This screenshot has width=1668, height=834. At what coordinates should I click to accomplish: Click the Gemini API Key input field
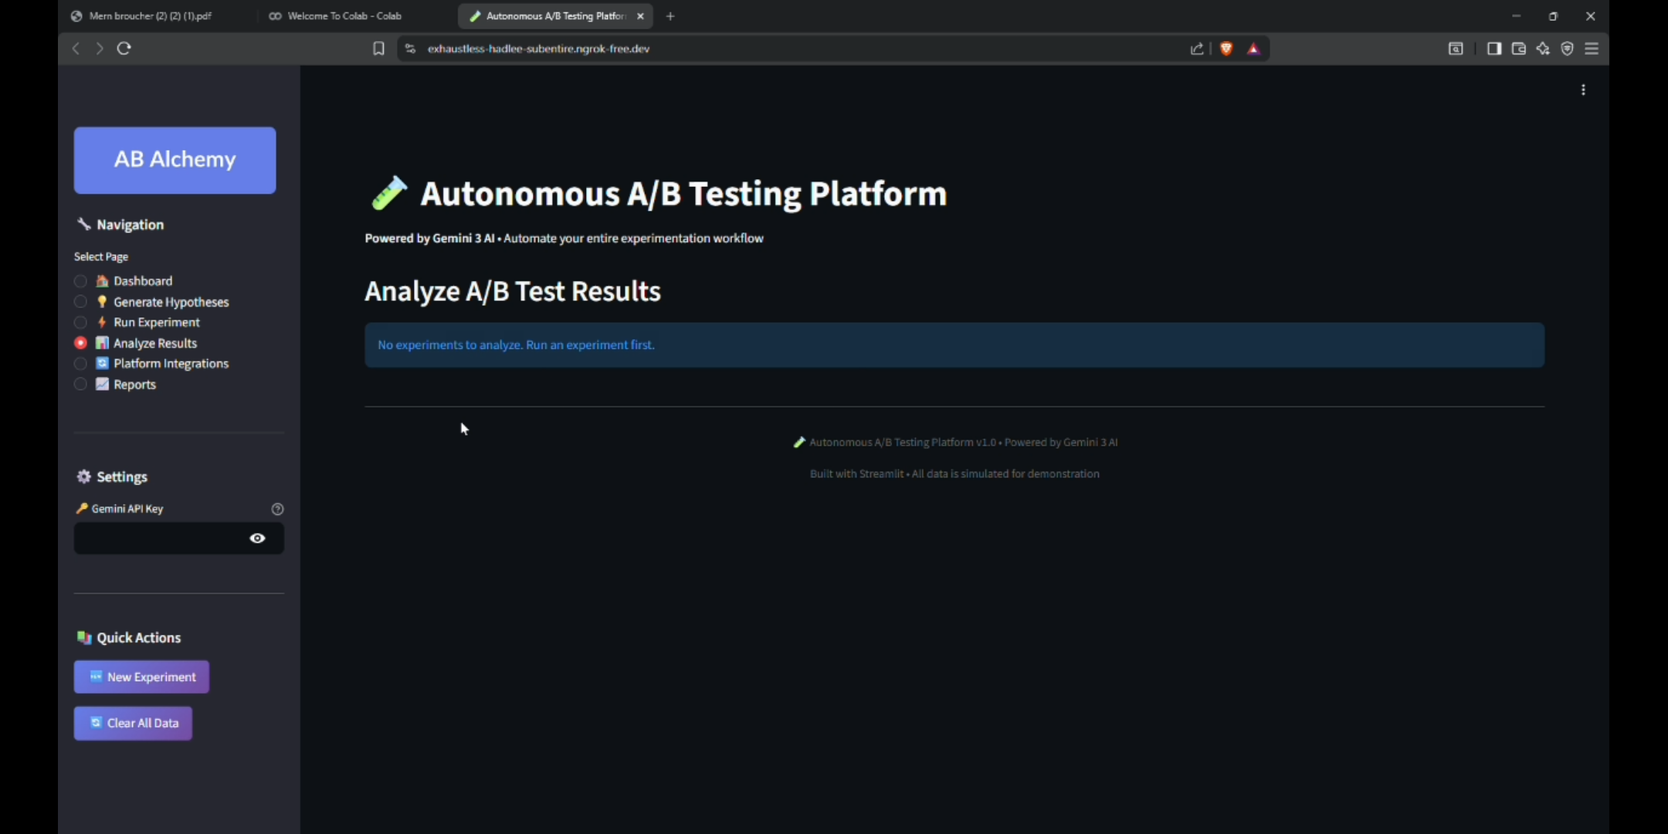[158, 538]
